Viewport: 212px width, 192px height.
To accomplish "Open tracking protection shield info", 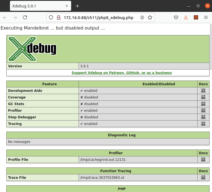I will tap(51, 17).
